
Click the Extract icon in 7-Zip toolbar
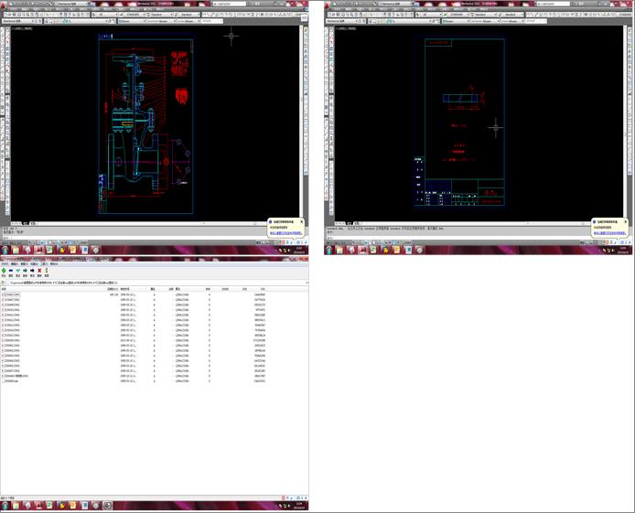11,271
